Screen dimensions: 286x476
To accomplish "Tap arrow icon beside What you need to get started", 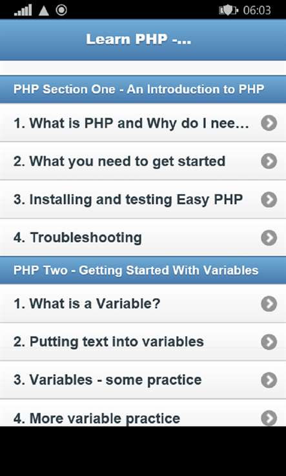I will 269,161.
